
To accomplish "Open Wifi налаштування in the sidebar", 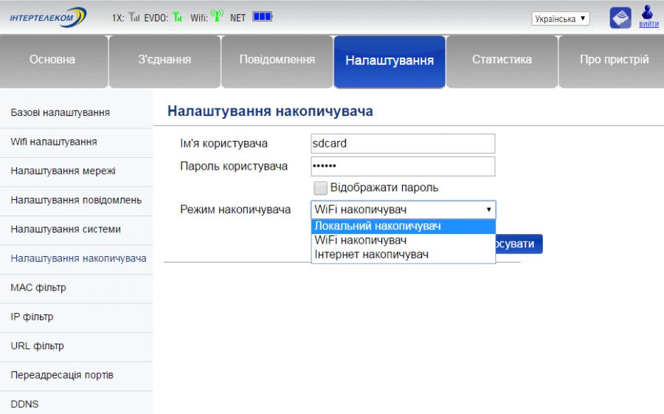I will [x=54, y=142].
